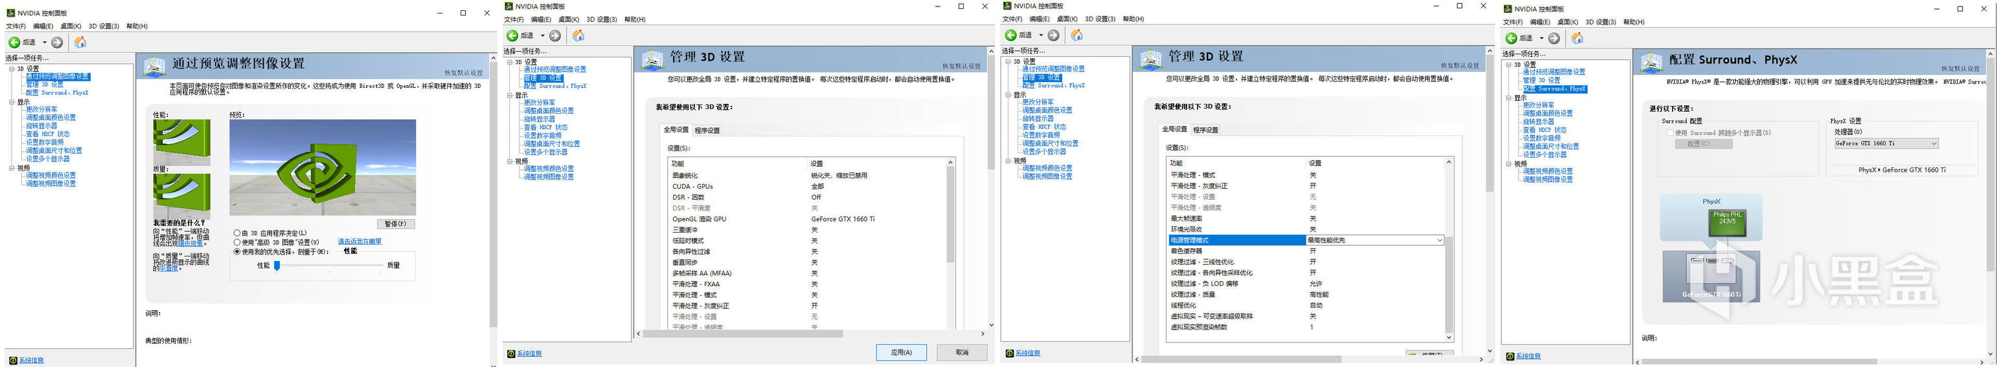
Task: Click the 应用(A) button
Action: (901, 352)
